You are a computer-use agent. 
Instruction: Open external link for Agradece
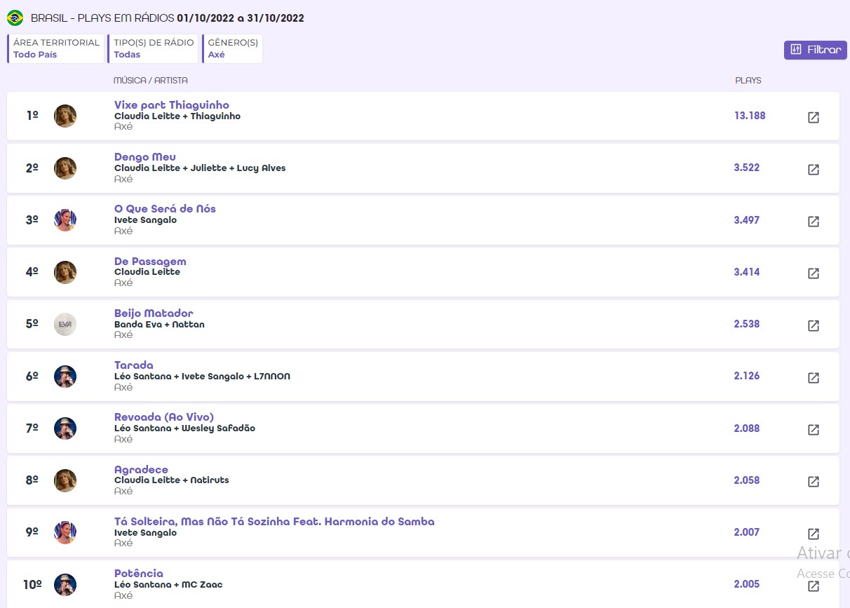click(814, 482)
